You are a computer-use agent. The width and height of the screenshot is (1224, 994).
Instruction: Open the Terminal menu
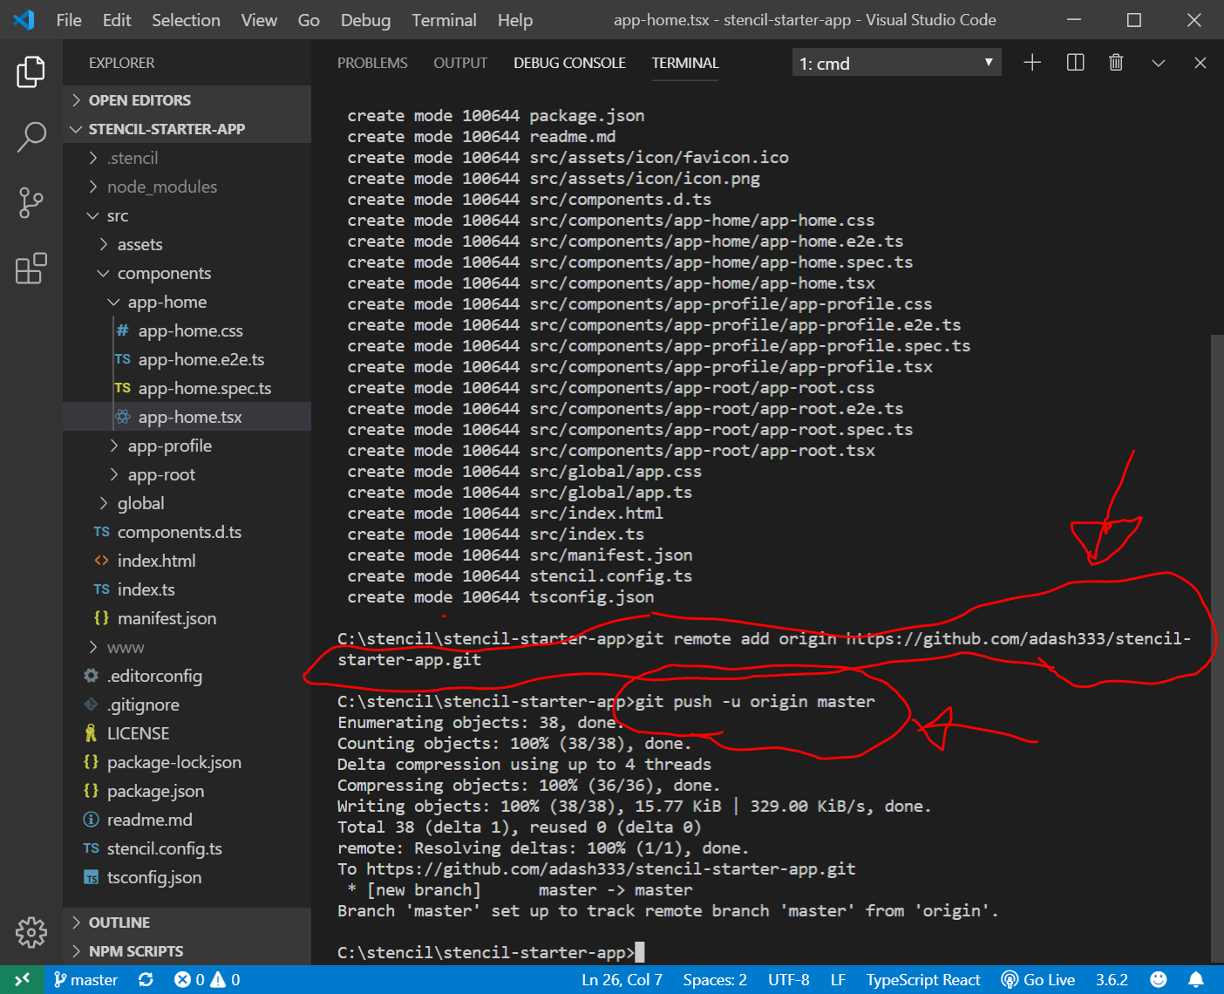coord(444,20)
